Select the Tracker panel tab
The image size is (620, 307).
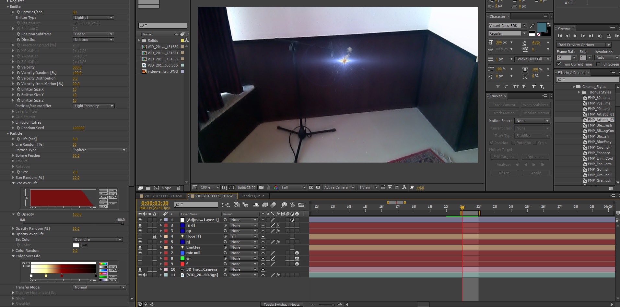click(496, 96)
